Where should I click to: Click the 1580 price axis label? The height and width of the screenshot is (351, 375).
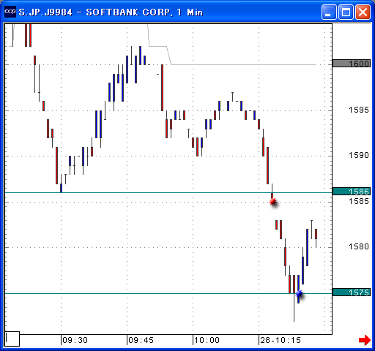[359, 246]
